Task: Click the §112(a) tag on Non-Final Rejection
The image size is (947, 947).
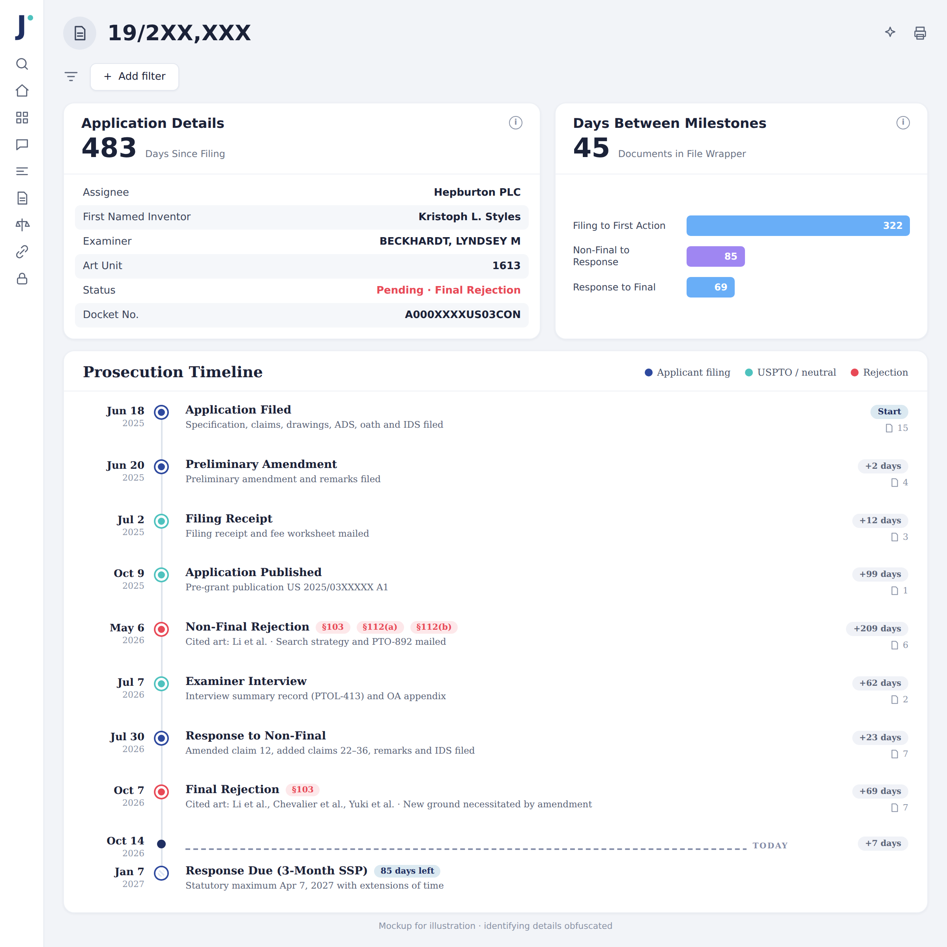Action: click(380, 627)
